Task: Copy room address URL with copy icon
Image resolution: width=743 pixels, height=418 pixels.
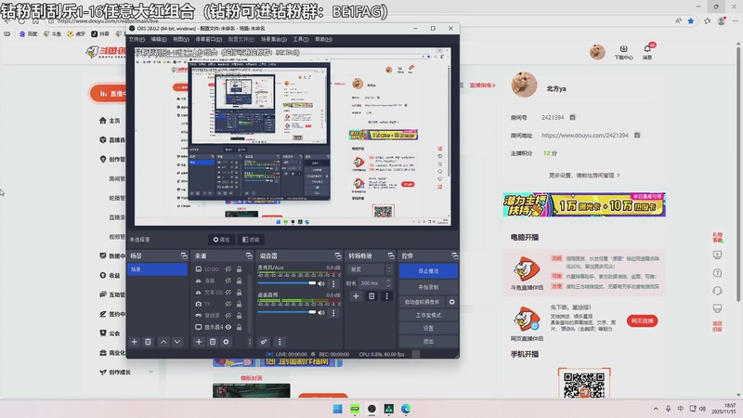Action: click(637, 135)
